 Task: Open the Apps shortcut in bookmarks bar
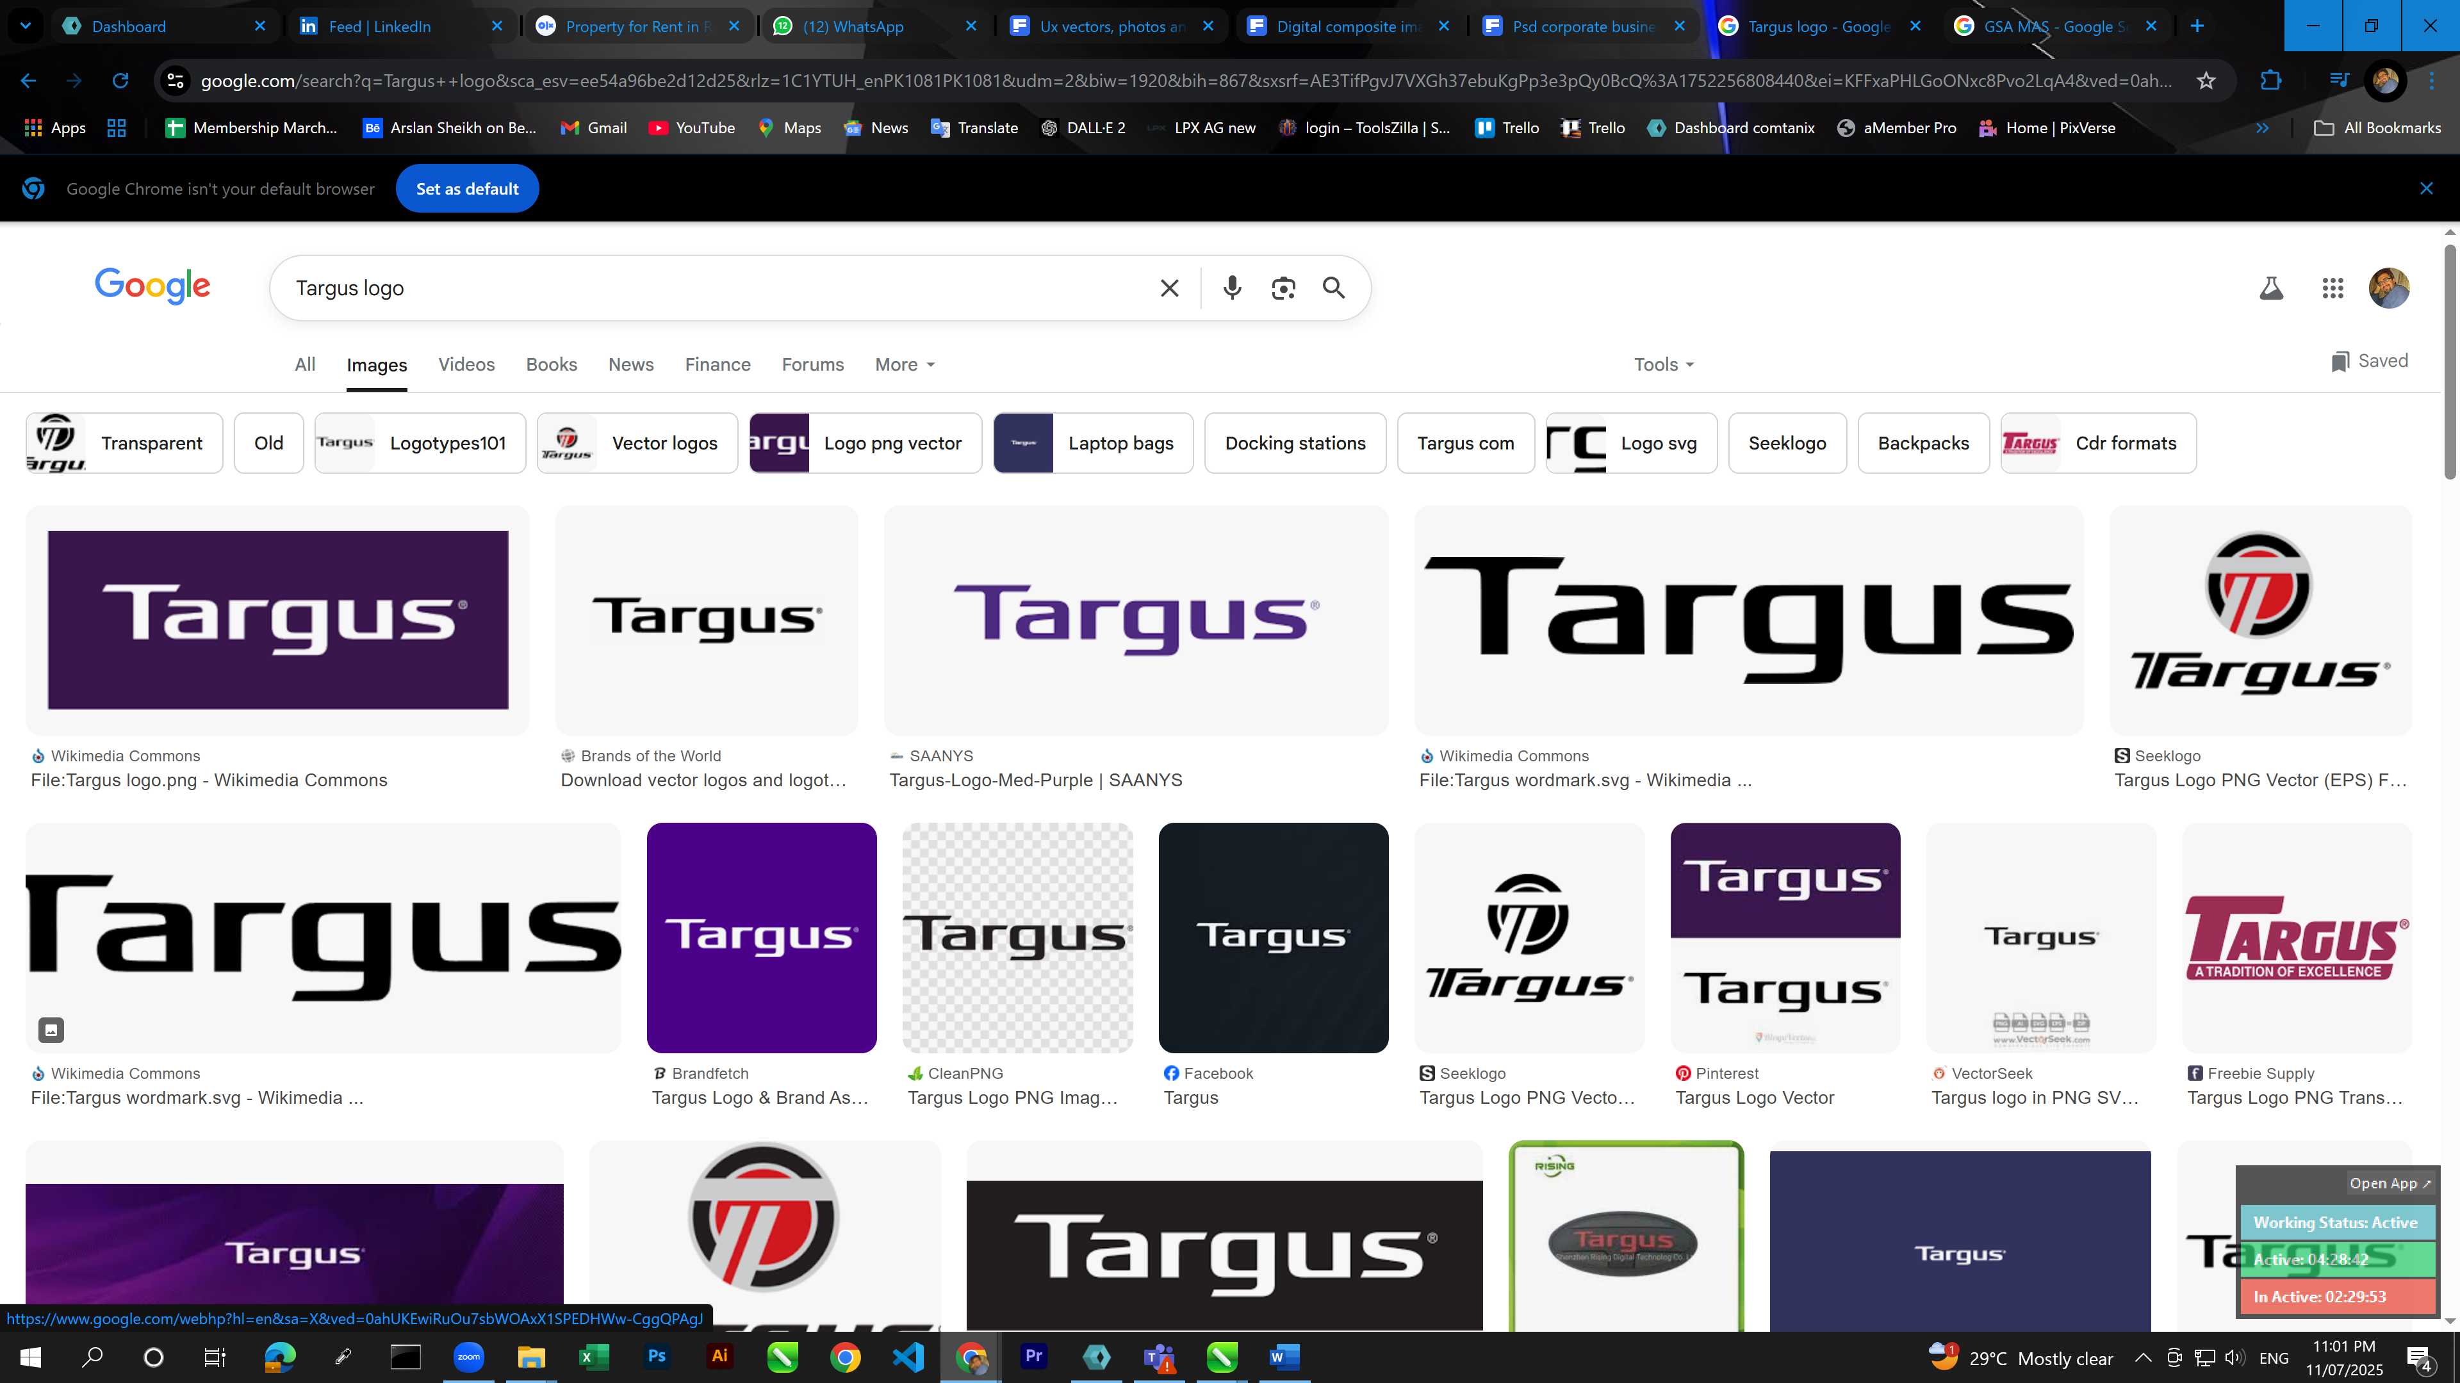tap(54, 128)
